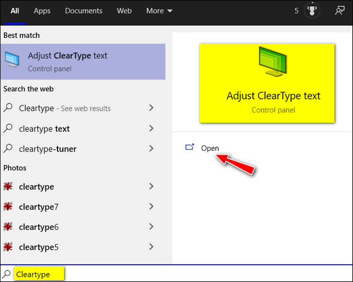This screenshot has width=353, height=282.
Task: Select Adjust ClearType text best match
Action: 83,62
